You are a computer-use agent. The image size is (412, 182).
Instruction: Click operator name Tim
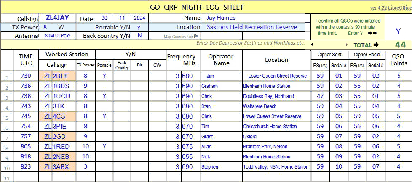click(205, 127)
